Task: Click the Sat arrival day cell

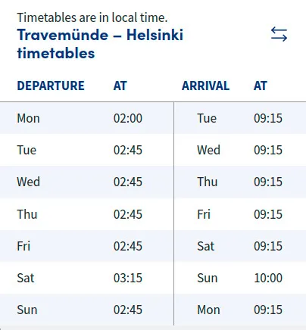Action: point(206,246)
